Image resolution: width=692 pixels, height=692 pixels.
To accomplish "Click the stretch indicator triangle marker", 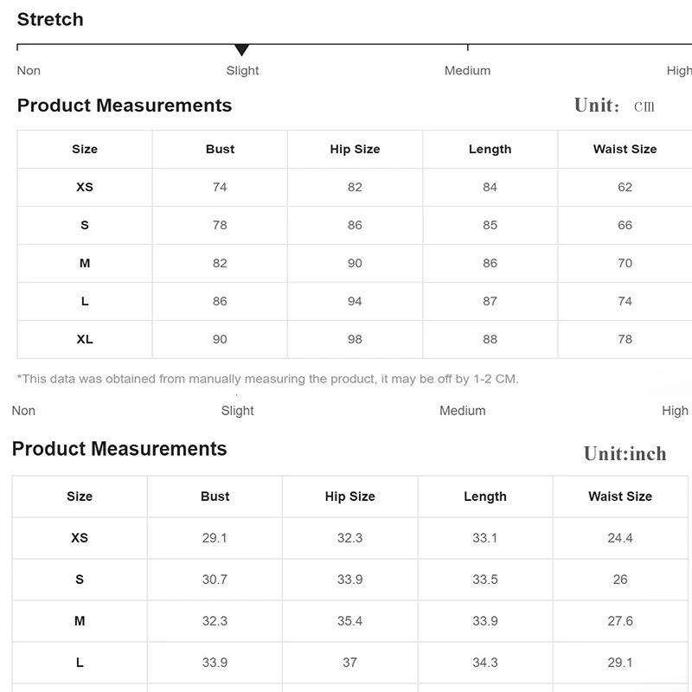I will (242, 50).
